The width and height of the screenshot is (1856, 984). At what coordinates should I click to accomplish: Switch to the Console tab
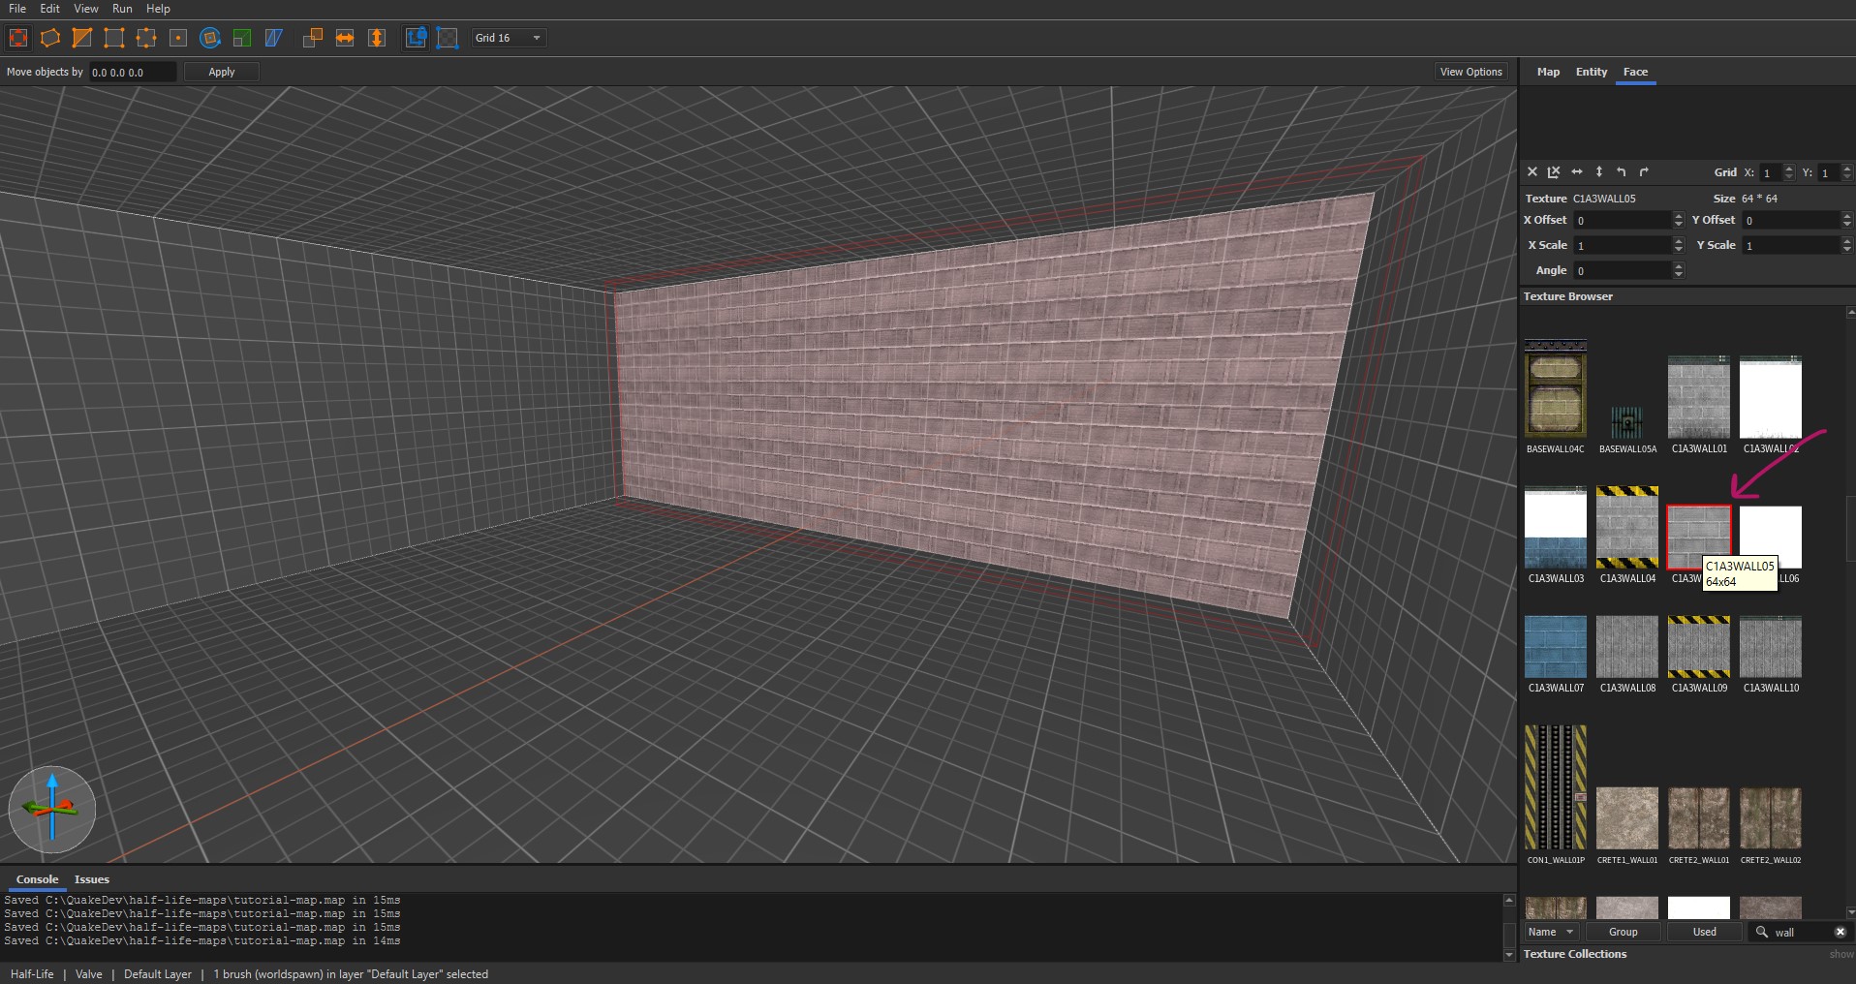(x=38, y=879)
